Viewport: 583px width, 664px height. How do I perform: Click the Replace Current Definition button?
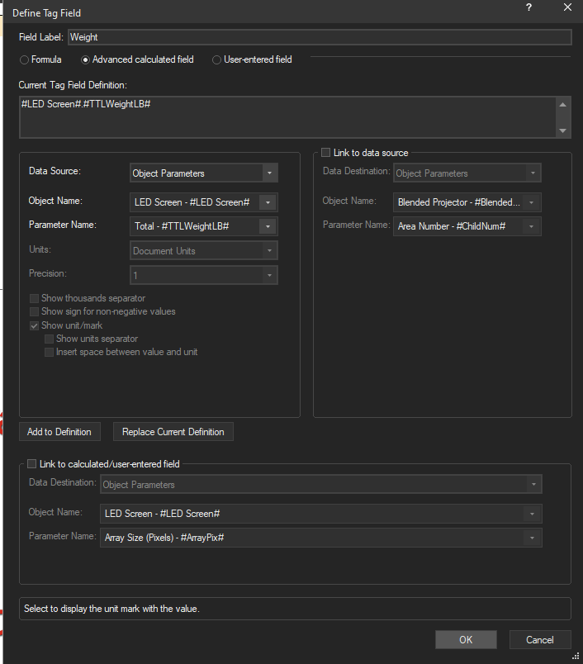pos(173,432)
